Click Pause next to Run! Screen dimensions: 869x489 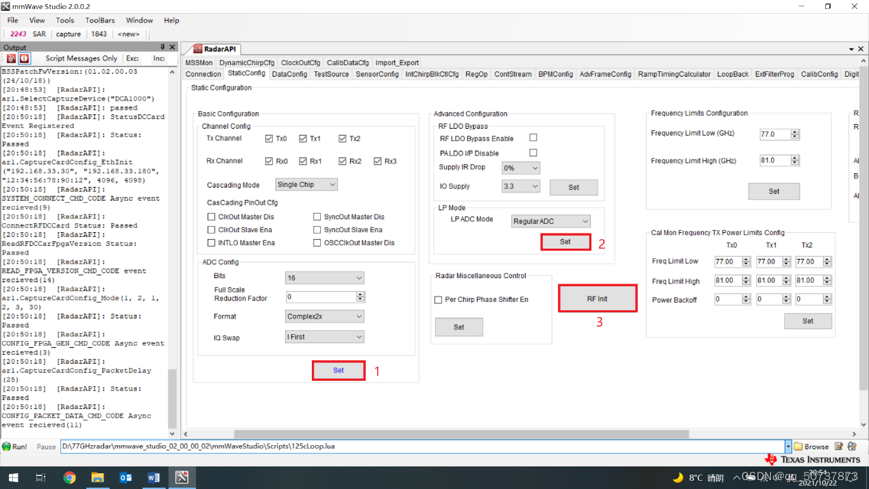click(46, 447)
